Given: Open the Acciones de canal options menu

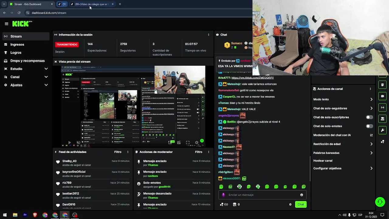Looking at the screenshot, I should 370,89.
